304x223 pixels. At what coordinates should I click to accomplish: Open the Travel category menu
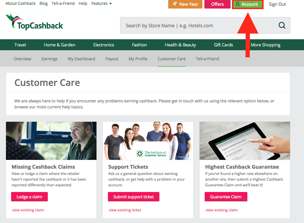tap(20, 45)
